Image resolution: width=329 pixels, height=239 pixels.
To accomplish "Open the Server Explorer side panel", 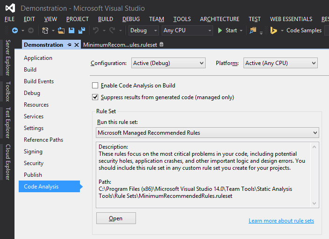I will (7, 58).
